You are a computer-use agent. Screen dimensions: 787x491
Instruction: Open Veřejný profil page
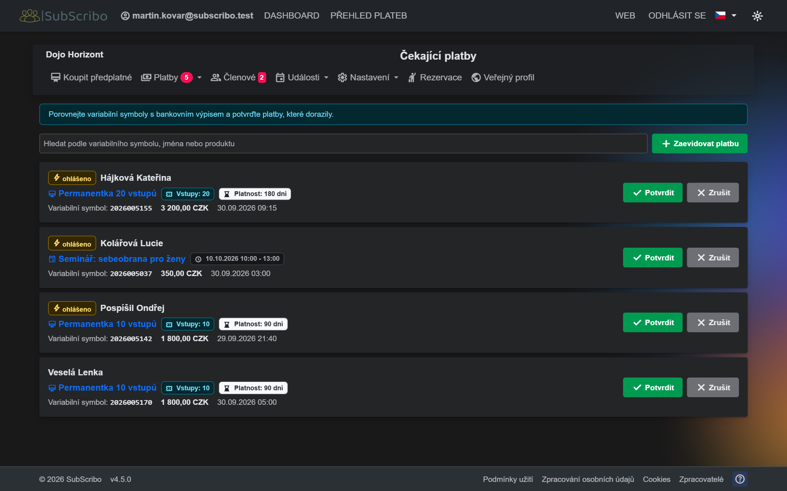coord(503,77)
